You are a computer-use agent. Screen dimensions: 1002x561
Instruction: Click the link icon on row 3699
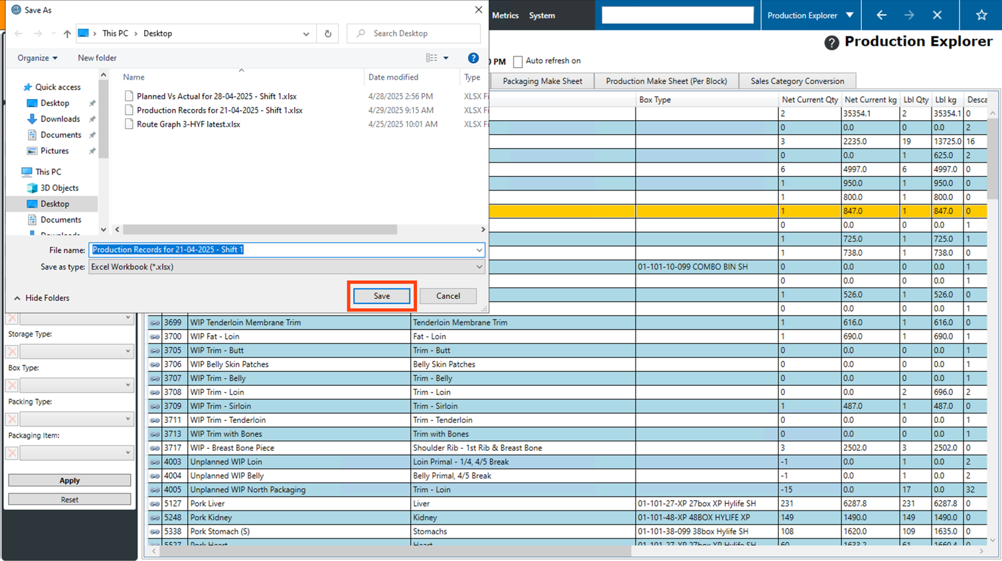click(x=155, y=323)
